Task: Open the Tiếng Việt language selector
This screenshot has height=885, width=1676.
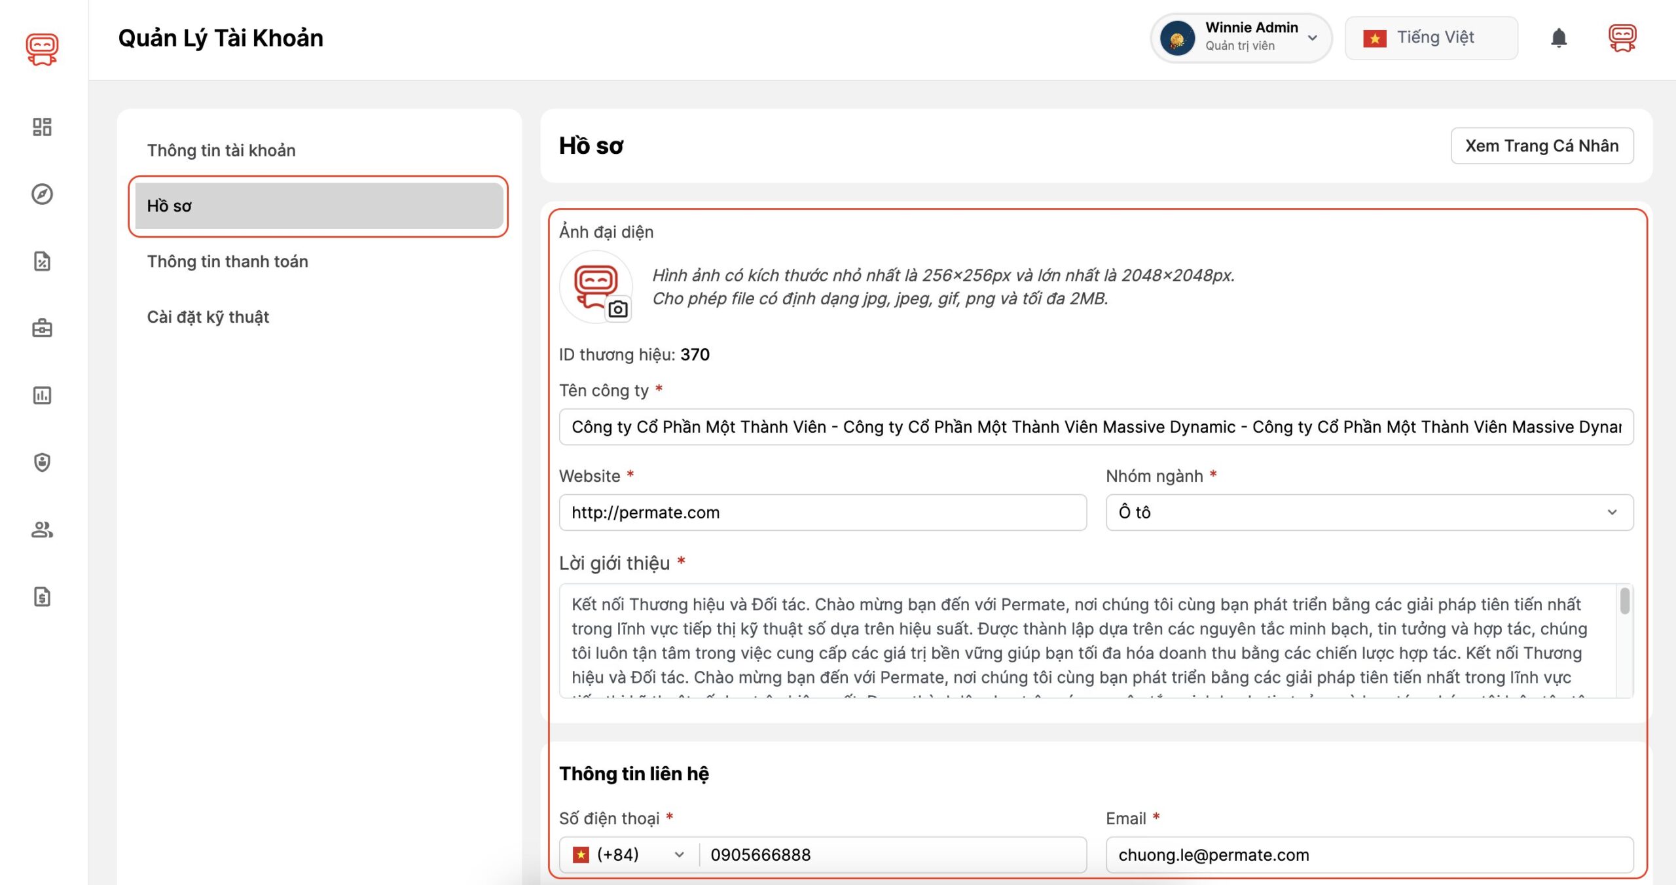Action: (x=1431, y=38)
